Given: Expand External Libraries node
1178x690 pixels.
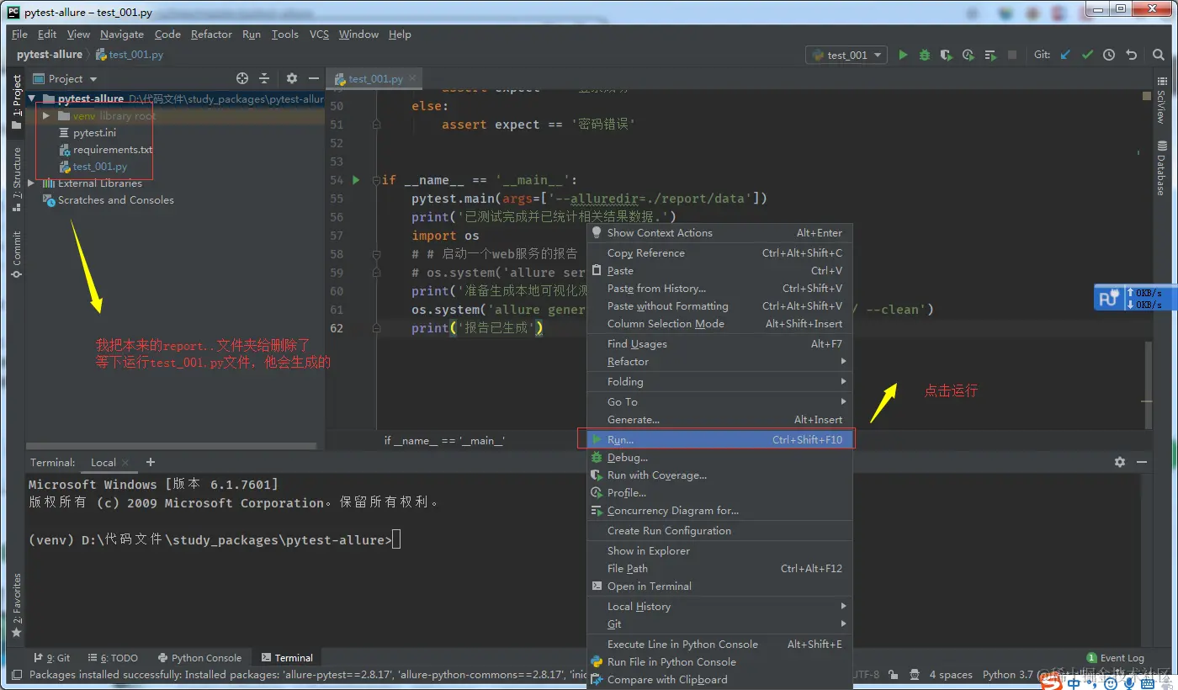Looking at the screenshot, I should coord(32,183).
